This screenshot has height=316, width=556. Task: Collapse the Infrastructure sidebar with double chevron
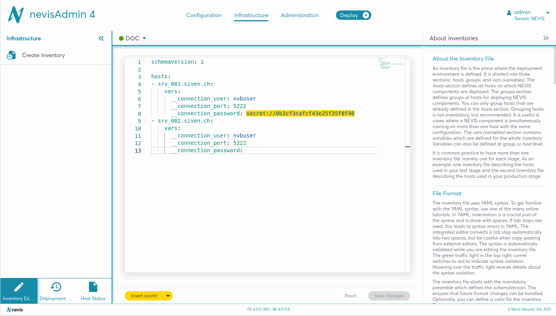tap(101, 38)
